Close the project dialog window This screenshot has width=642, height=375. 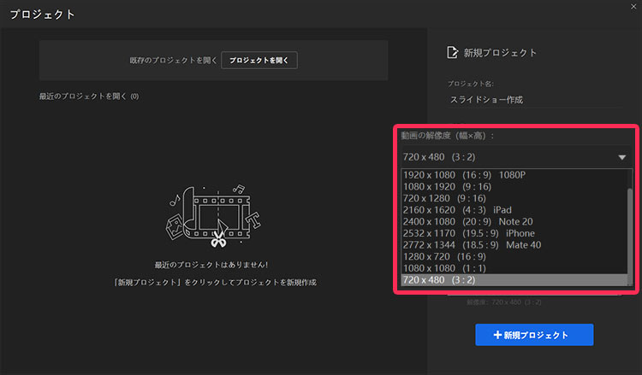tap(632, 6)
